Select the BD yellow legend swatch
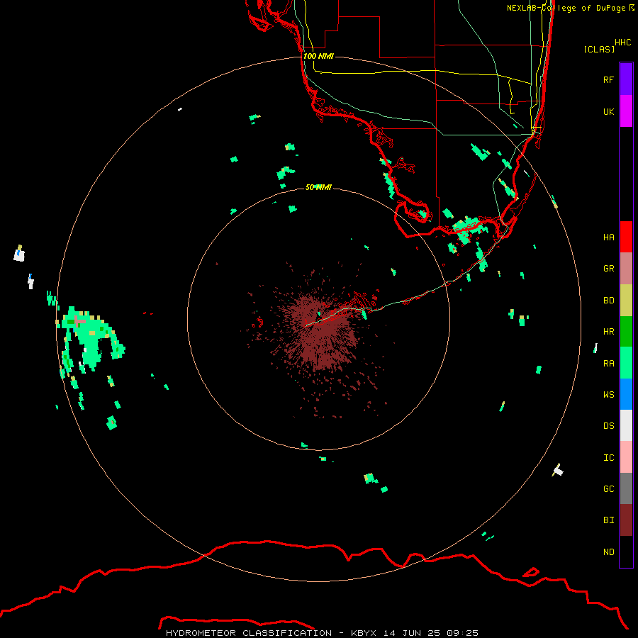638x638 pixels. click(626, 301)
